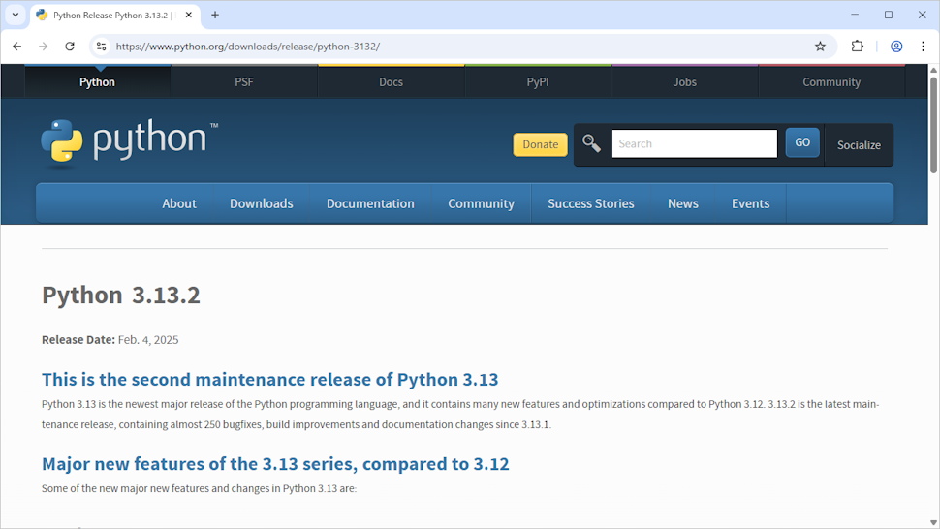Click the magnifying glass search icon
The height and width of the screenshot is (529, 940).
(592, 143)
